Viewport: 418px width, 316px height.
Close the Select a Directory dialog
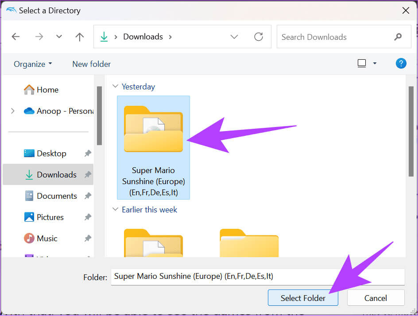406,10
